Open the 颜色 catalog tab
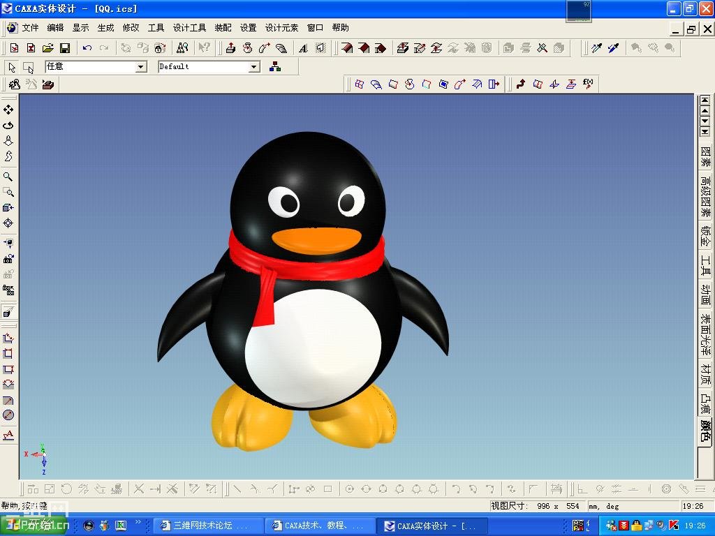 pyautogui.click(x=705, y=431)
